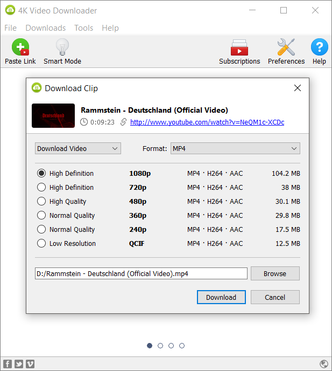Viewport: 332px width, 371px height.
Task: Click the Paste Link icon
Action: [20, 47]
